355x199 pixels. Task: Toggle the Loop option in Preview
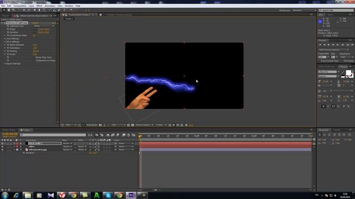click(348, 45)
